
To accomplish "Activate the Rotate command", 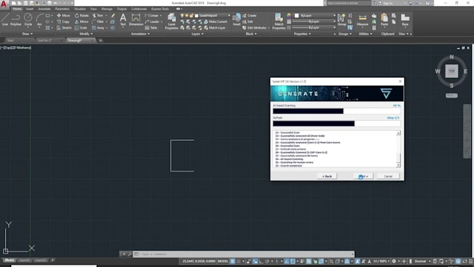I will 82,15.
